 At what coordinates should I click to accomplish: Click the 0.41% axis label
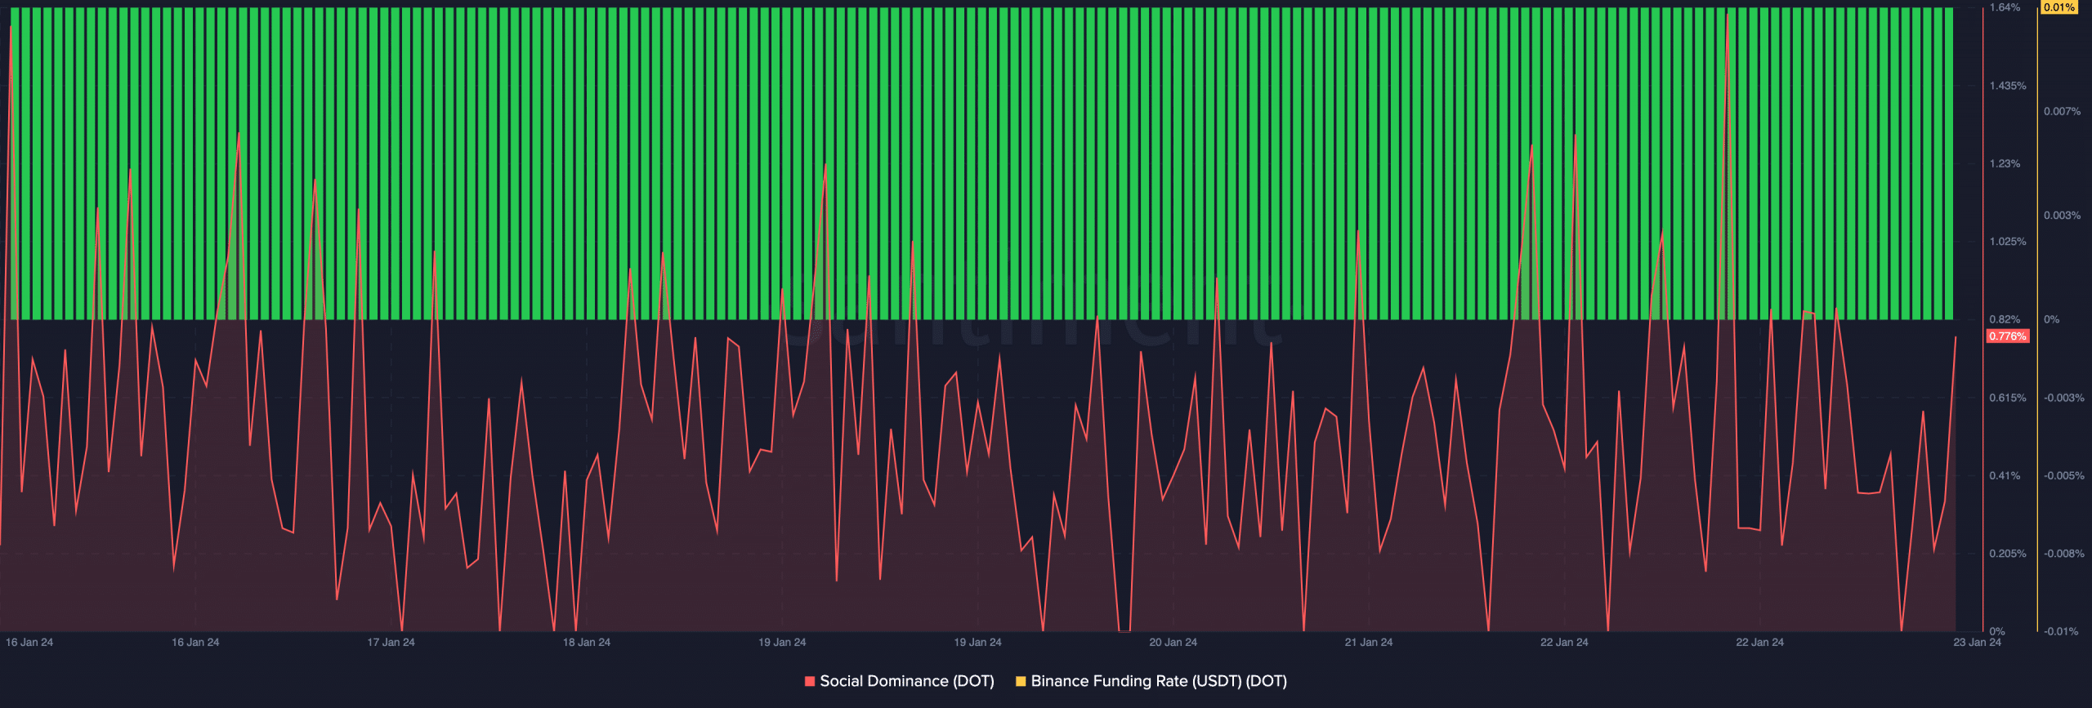tap(2005, 475)
